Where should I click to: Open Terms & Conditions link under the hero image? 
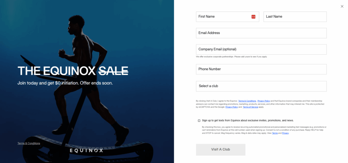click(29, 143)
